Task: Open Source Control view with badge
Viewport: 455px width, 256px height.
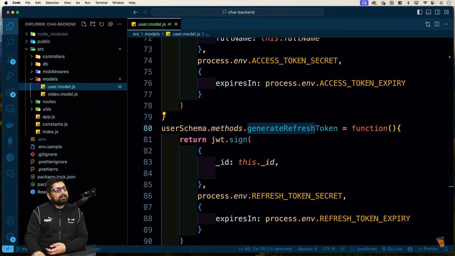Action: coord(10,59)
